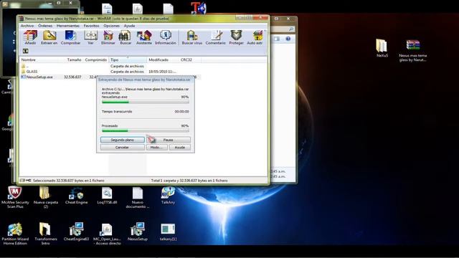
Task: Sort by the Modificado column header
Action: 163,59
